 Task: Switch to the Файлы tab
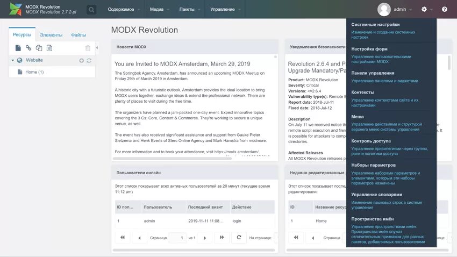78,34
